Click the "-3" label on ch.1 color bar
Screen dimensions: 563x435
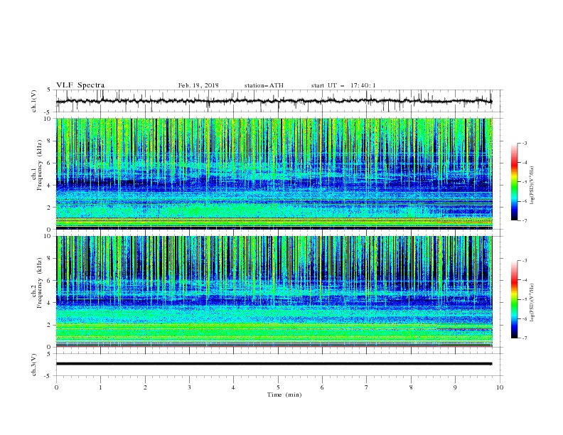525,143
